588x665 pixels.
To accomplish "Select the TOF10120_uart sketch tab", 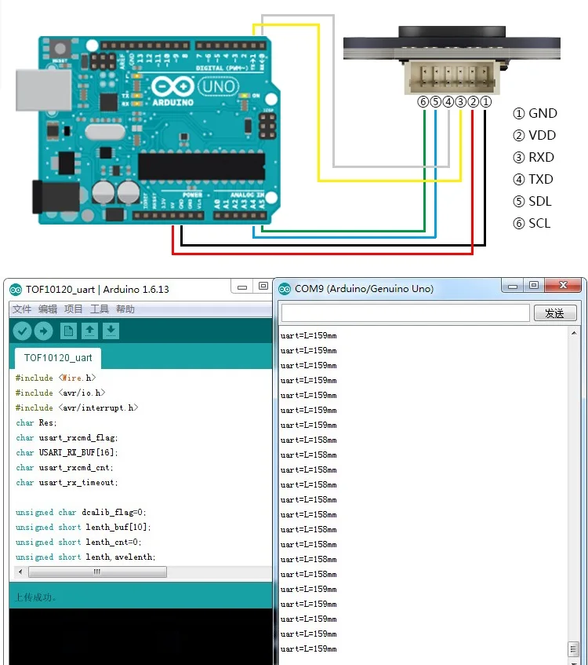I will tap(58, 358).
